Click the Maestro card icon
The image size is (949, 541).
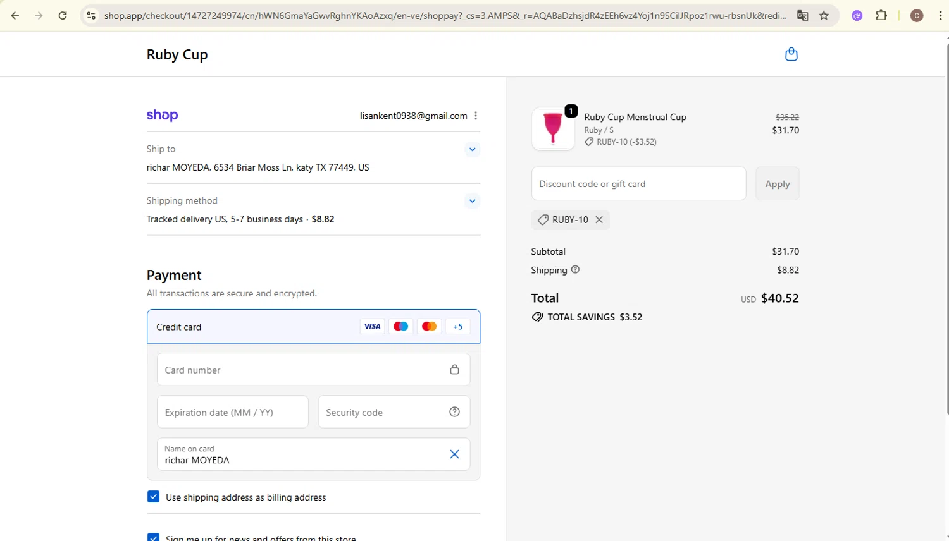click(400, 327)
